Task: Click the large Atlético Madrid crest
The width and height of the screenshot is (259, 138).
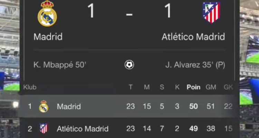Action: 212,12
